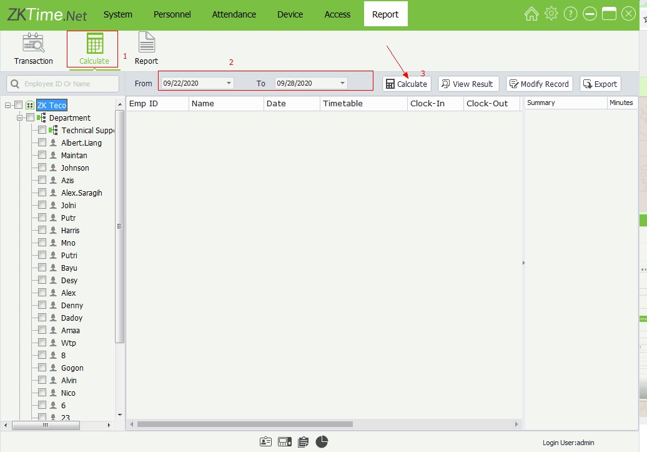Click the employee search magnifier icon
The image size is (647, 452).
pyautogui.click(x=15, y=84)
